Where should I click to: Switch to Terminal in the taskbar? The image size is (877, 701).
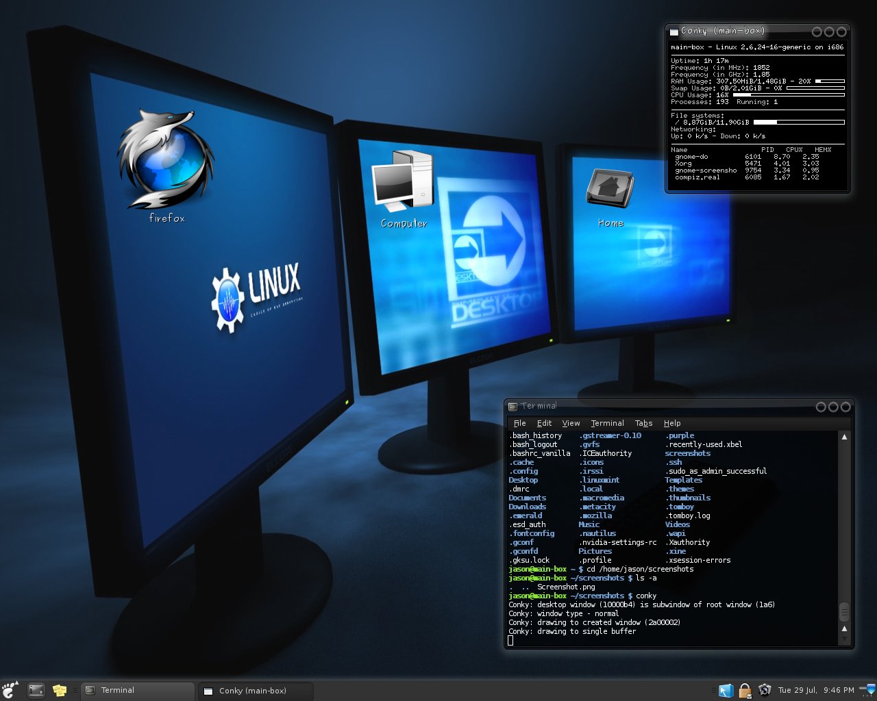pyautogui.click(x=138, y=690)
